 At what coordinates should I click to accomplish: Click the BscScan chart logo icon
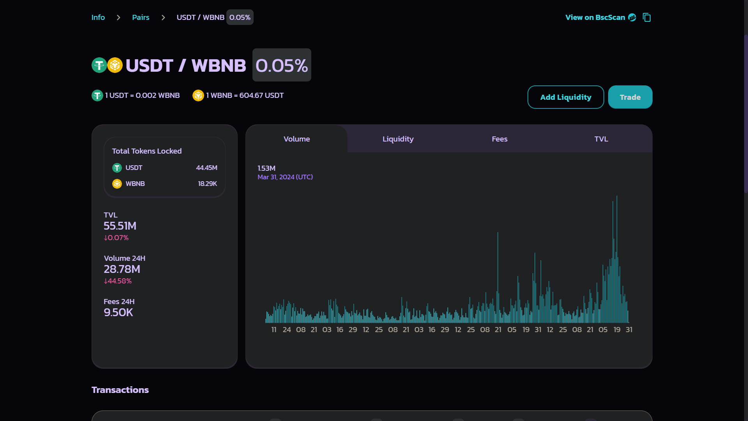[632, 18]
